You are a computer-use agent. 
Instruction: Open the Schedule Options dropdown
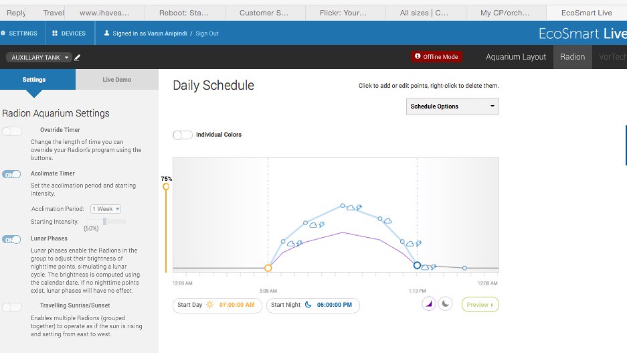click(452, 107)
